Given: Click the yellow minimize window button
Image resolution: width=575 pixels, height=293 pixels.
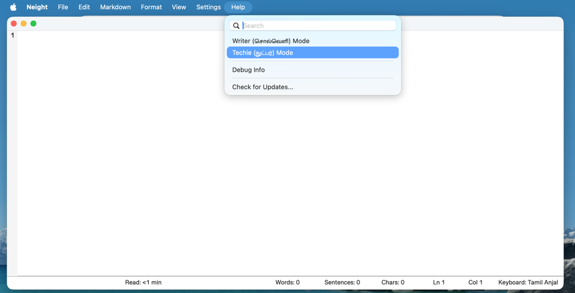Looking at the screenshot, I should point(23,23).
